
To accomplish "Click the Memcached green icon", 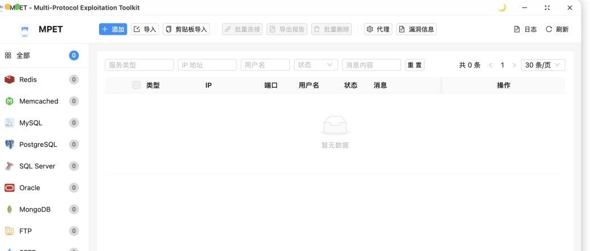I will [x=10, y=101].
